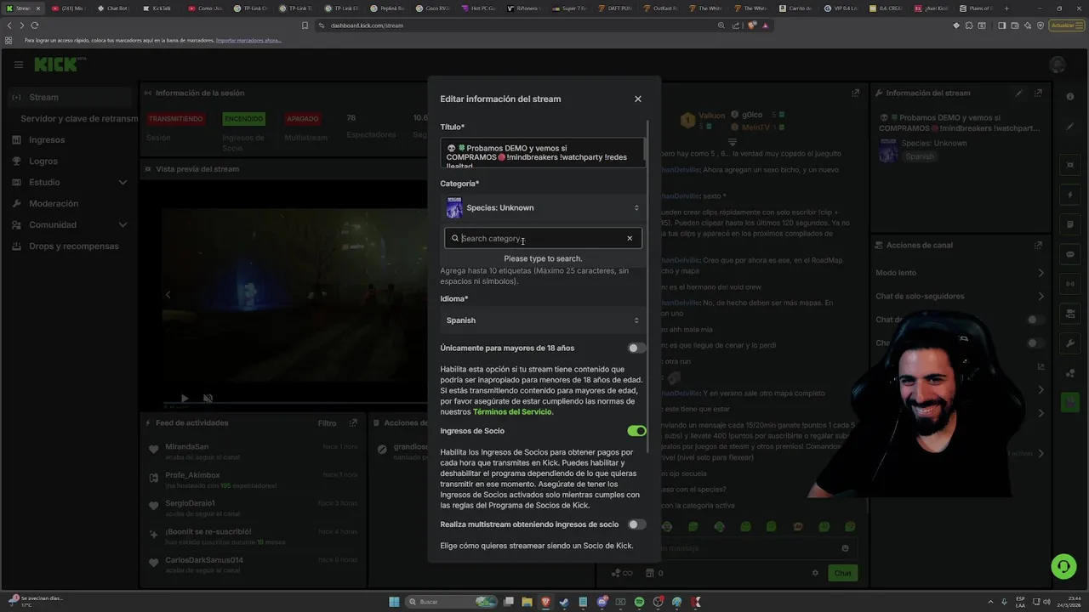
Task: Open Spotify from the taskbar
Action: [639, 602]
